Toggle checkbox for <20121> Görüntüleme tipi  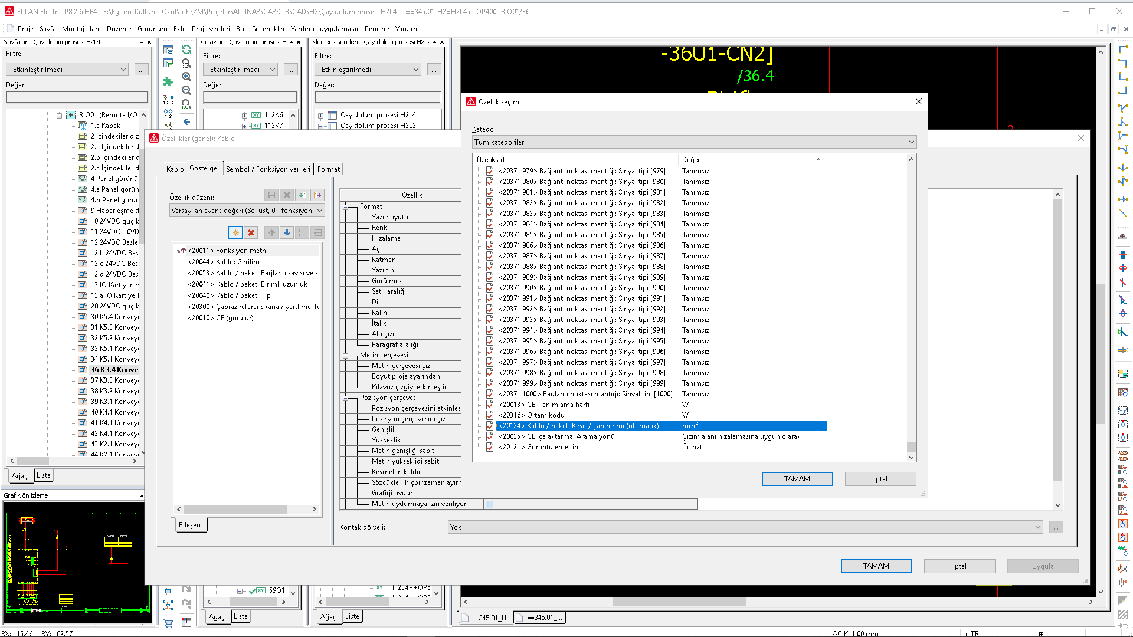tap(490, 447)
